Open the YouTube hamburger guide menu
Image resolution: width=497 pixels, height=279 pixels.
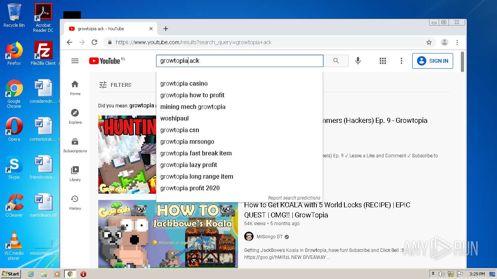click(75, 61)
